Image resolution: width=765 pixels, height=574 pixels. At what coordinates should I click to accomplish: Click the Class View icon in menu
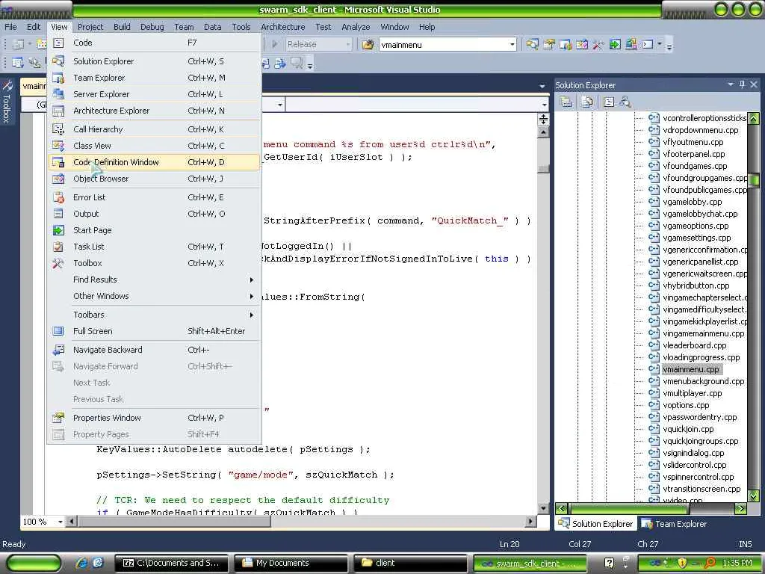pos(58,146)
